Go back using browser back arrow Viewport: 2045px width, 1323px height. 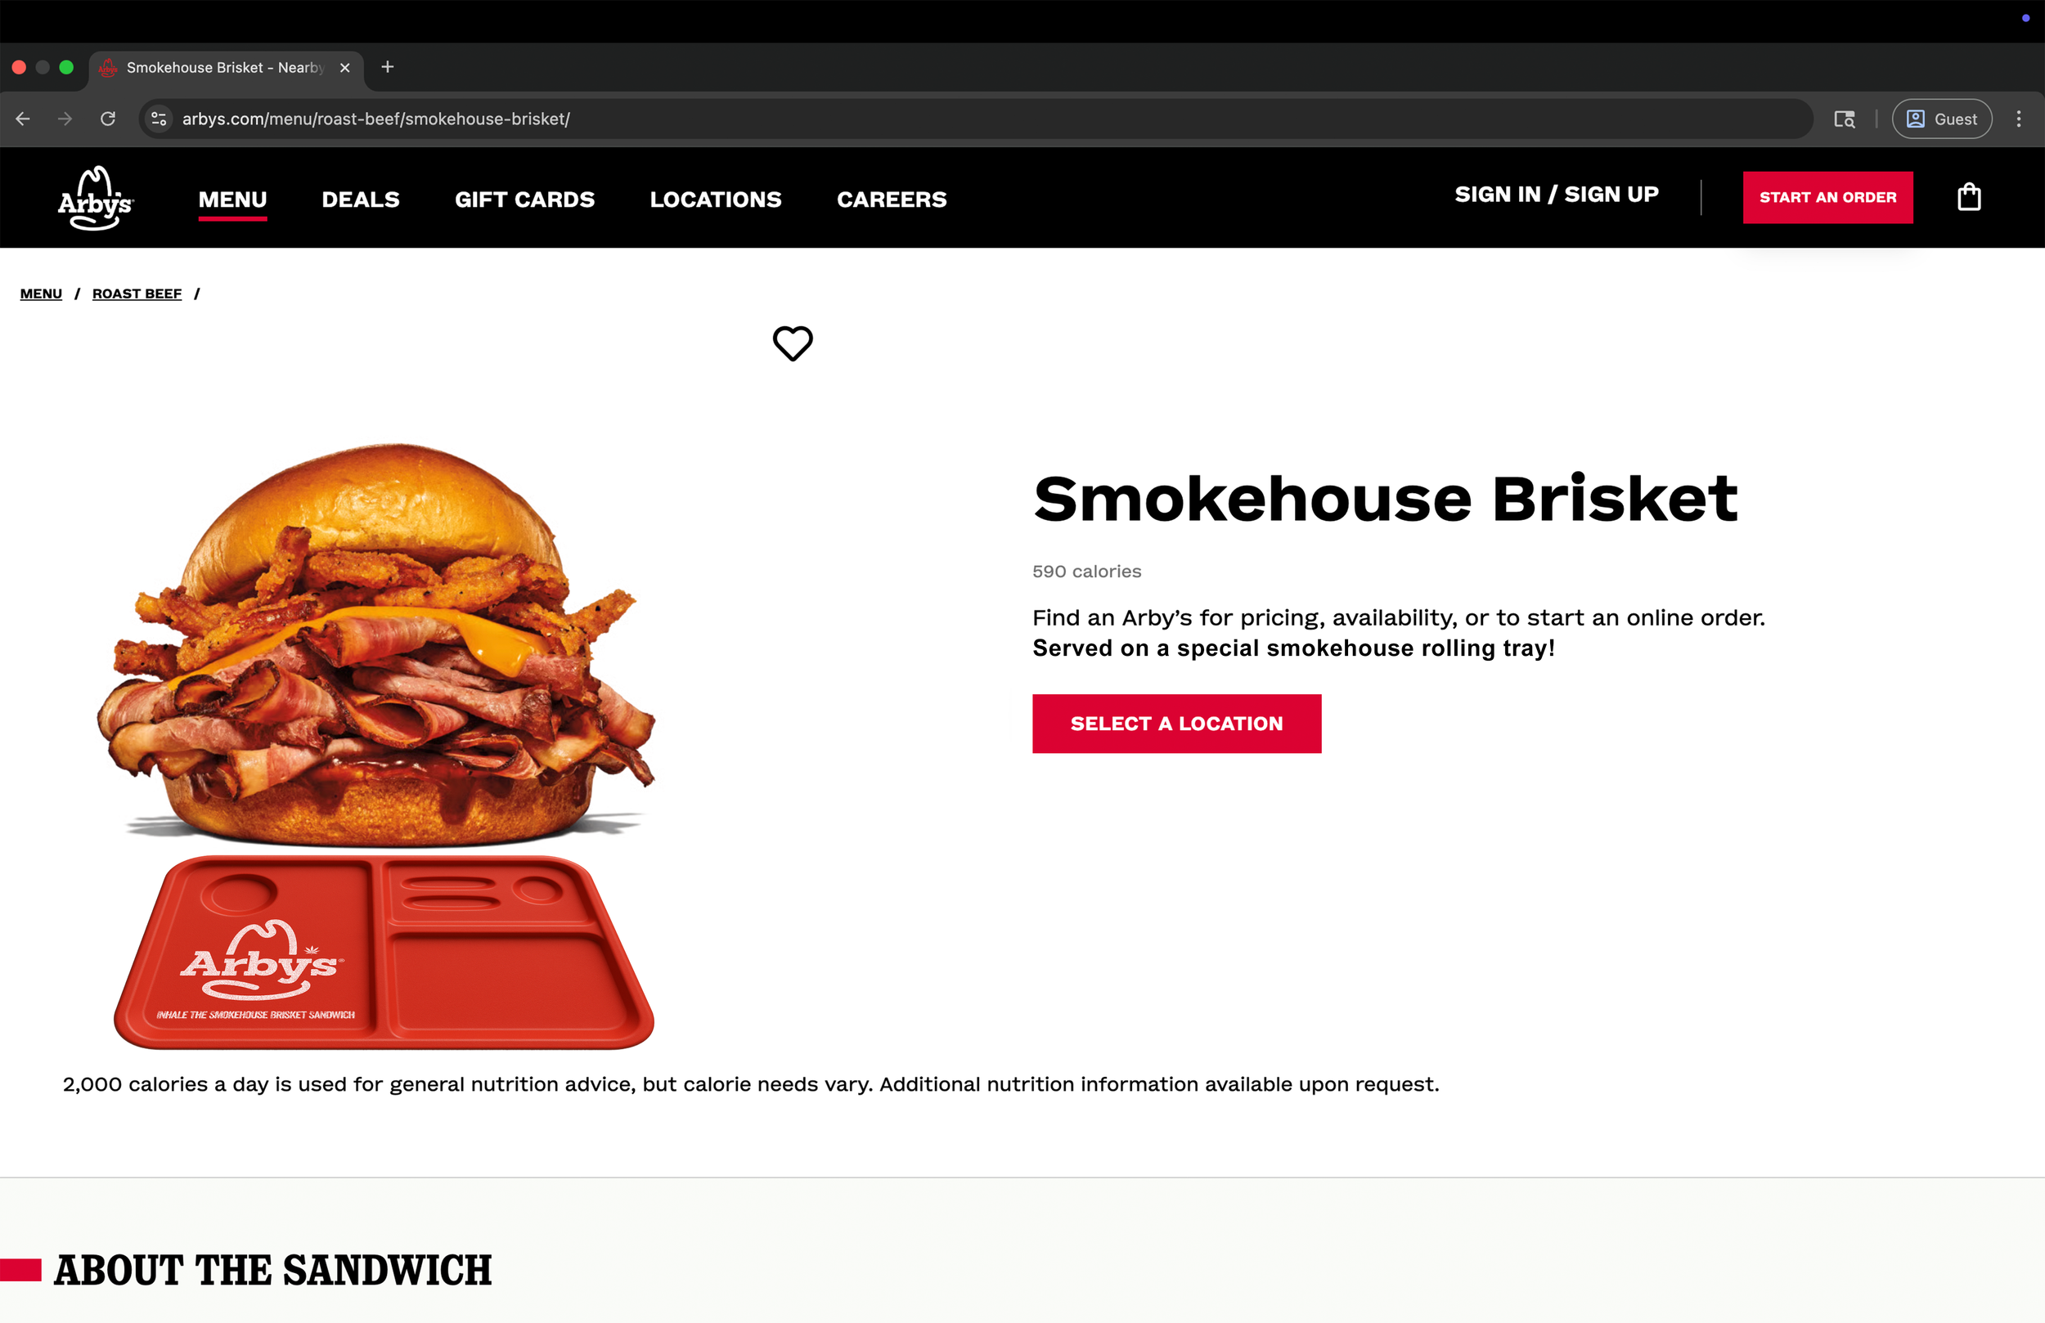click(23, 119)
